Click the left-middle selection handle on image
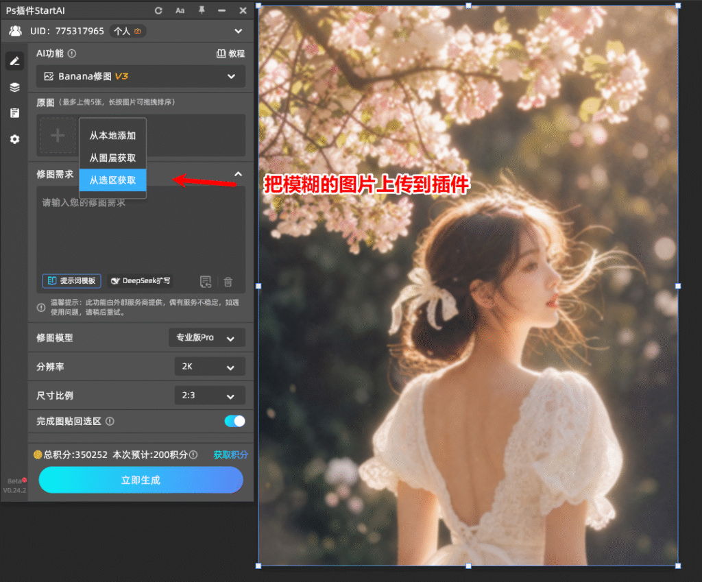The width and height of the screenshot is (702, 582). 258,286
